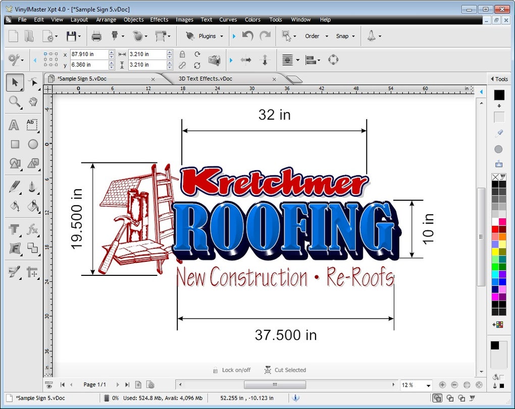
Task: Increase the height value stepper
Action: pyautogui.click(x=170, y=63)
